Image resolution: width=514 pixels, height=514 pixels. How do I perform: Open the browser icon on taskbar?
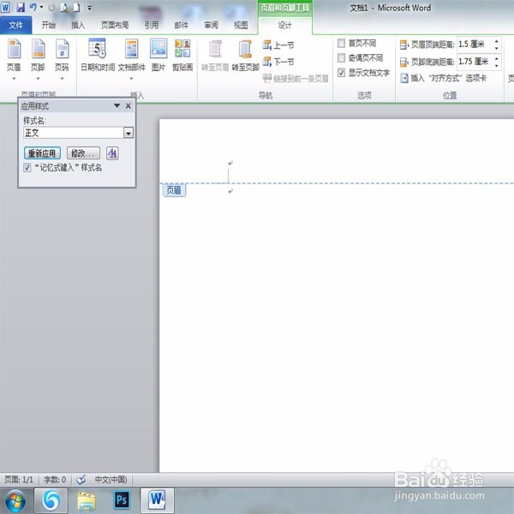point(51,500)
